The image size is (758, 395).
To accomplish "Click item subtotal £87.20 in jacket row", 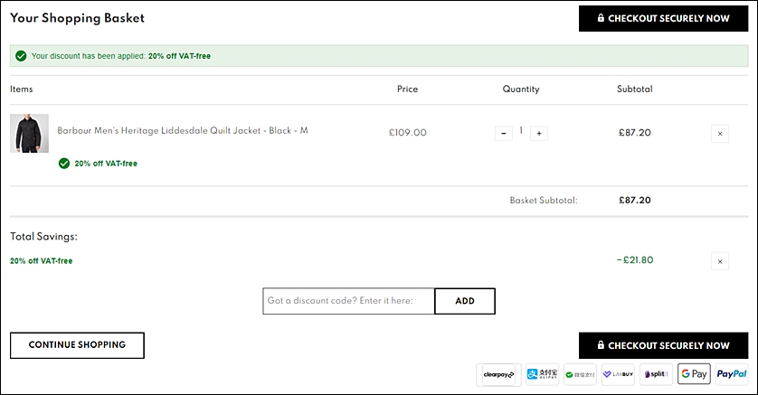I will (635, 133).
